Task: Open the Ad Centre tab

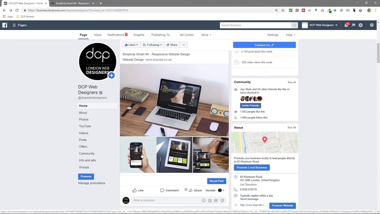Action: (x=186, y=35)
